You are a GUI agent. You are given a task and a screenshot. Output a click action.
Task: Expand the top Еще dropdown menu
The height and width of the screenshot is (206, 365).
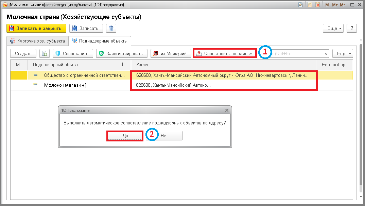(x=333, y=29)
